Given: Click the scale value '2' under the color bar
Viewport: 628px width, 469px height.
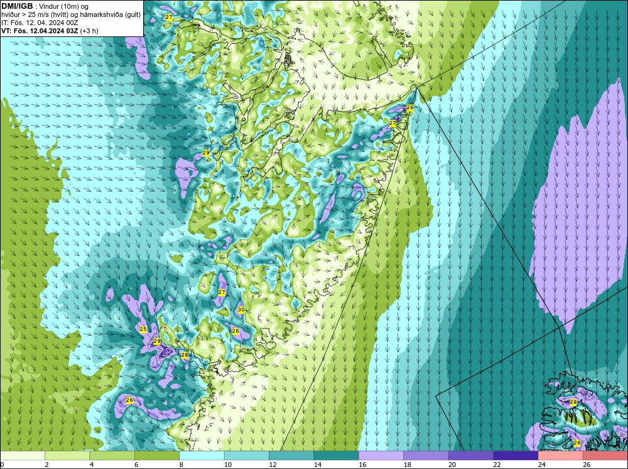Looking at the screenshot, I should (47, 465).
